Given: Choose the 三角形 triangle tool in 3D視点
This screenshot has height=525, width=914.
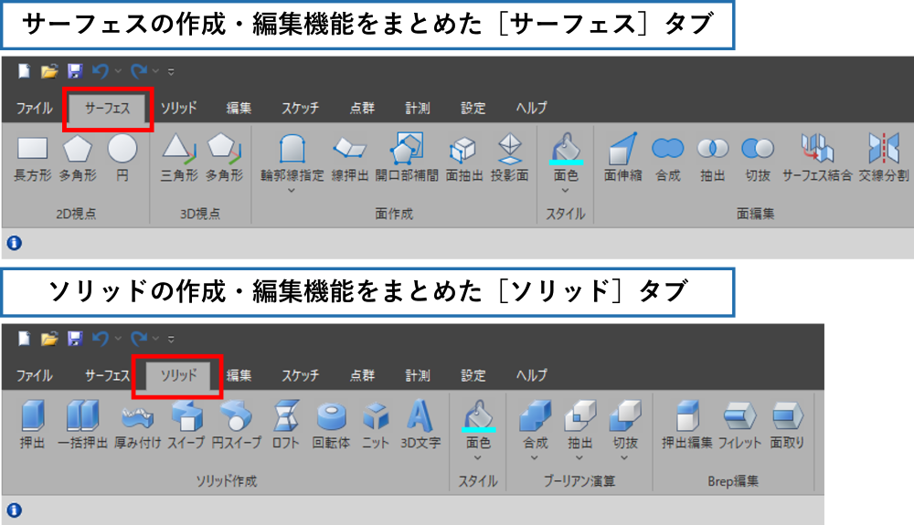Looking at the screenshot, I should (179, 155).
